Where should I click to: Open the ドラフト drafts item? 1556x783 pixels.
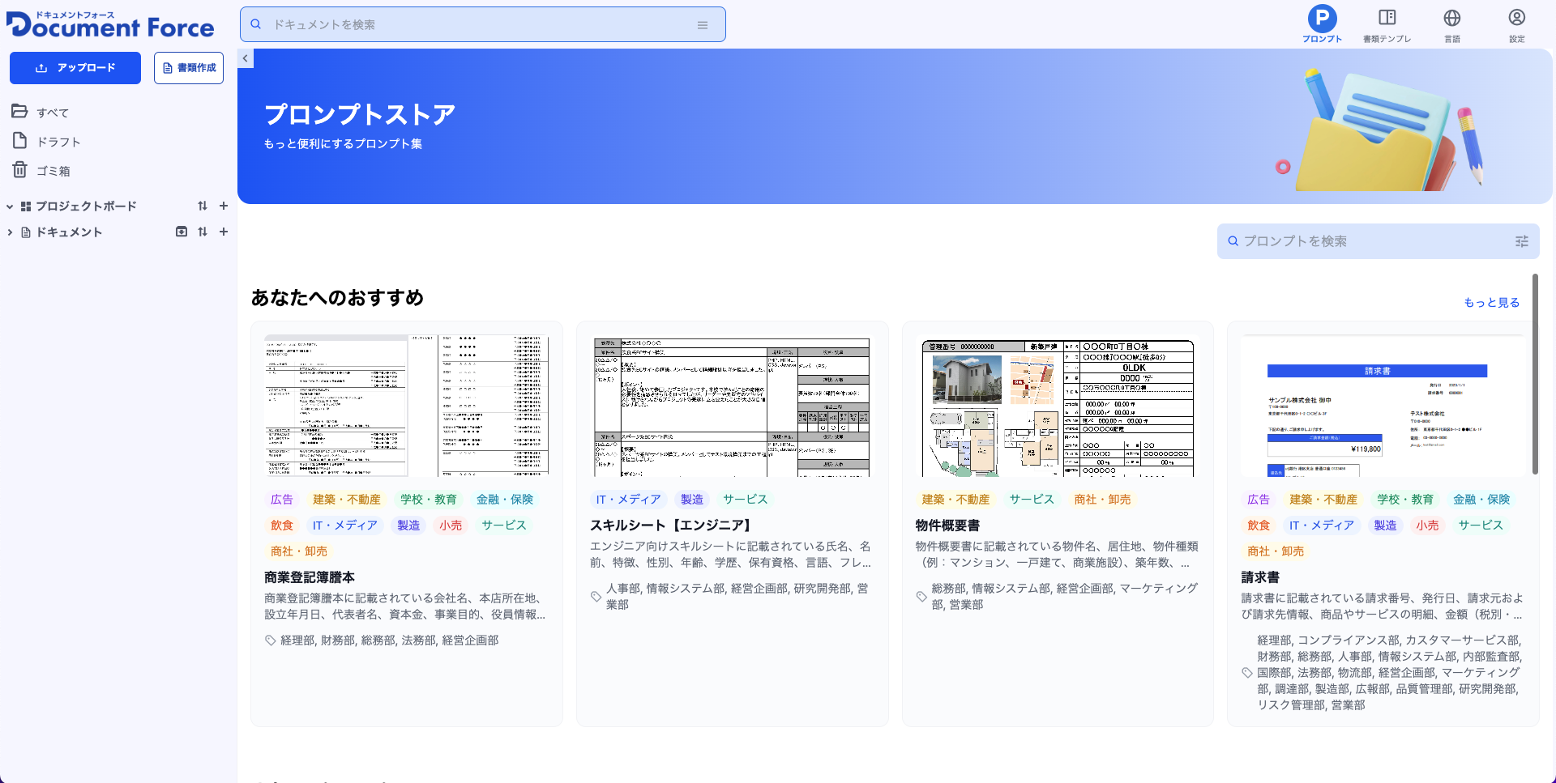pos(58,142)
